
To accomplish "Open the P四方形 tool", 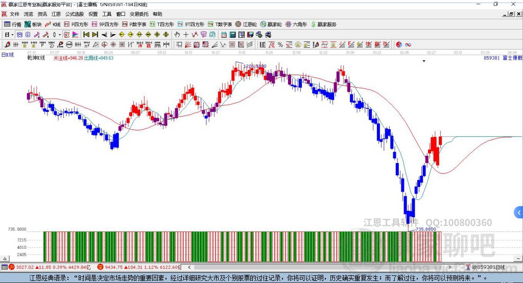I will coord(76,25).
